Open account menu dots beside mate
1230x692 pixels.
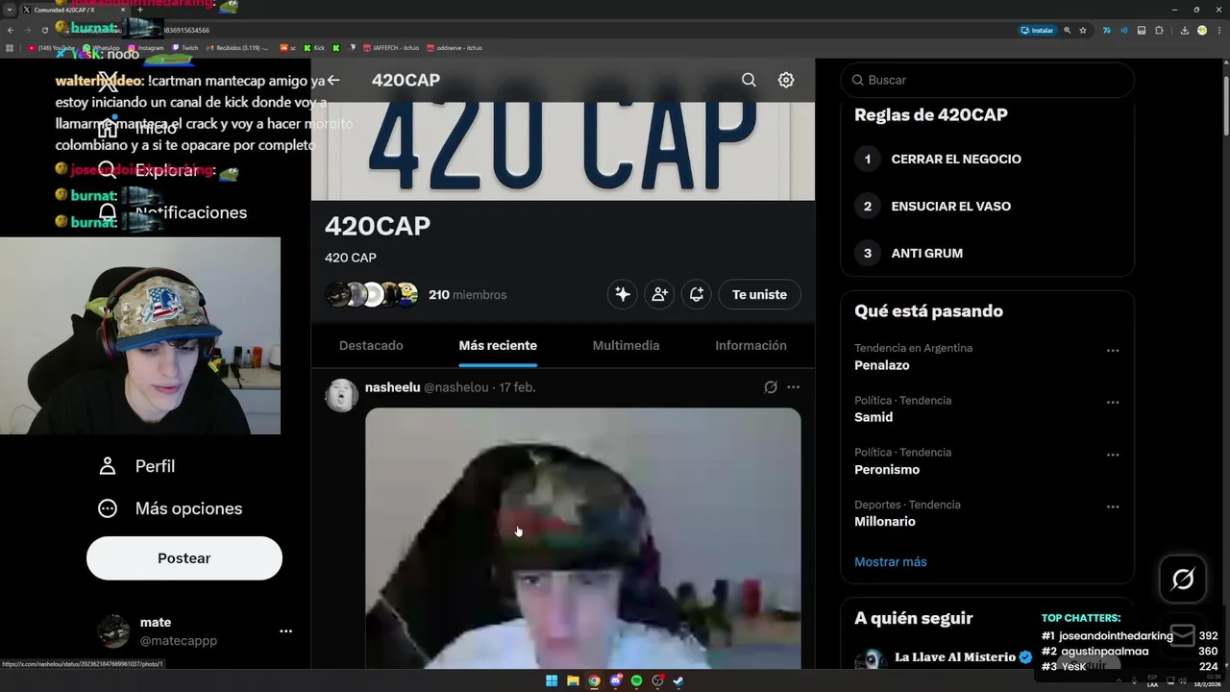pos(285,631)
